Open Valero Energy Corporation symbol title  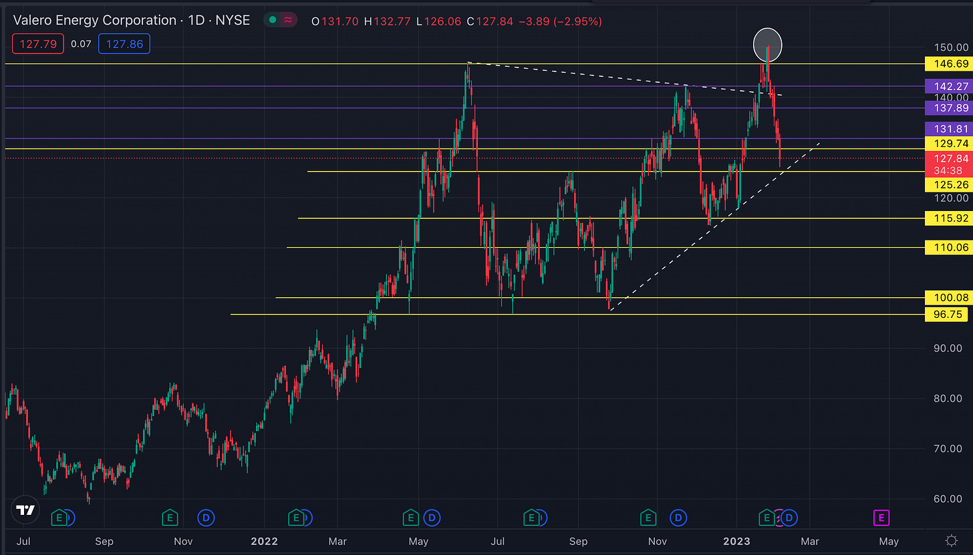pyautogui.click(x=131, y=21)
